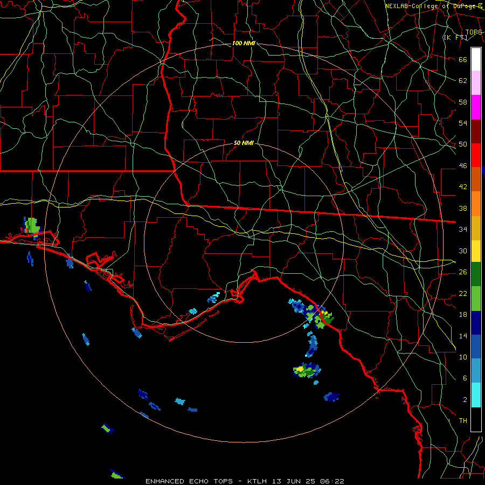The image size is (485, 485).
Task: Select the 18 value on the legend scale
Action: point(463,315)
